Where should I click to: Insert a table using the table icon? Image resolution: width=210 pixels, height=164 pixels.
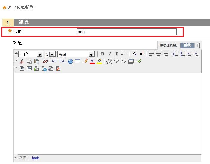click(78, 61)
